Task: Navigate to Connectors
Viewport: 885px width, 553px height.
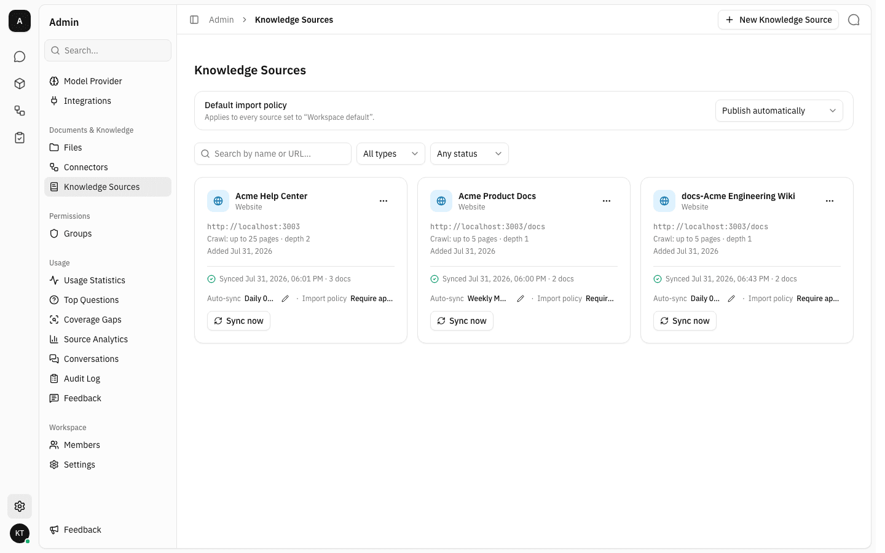Action: [x=108, y=167]
